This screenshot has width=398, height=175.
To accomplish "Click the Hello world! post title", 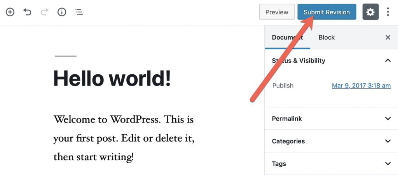I will click(112, 78).
